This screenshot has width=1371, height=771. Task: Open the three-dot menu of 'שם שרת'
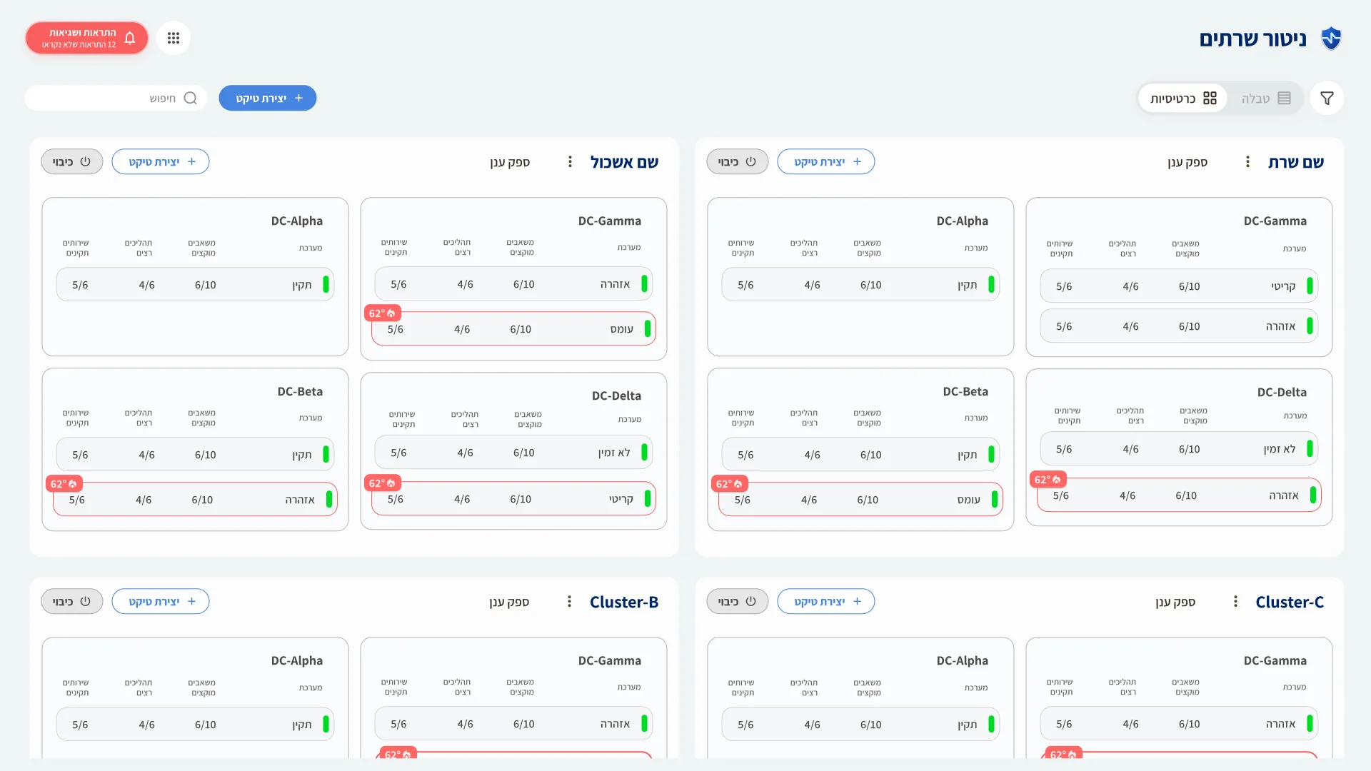click(x=1247, y=162)
